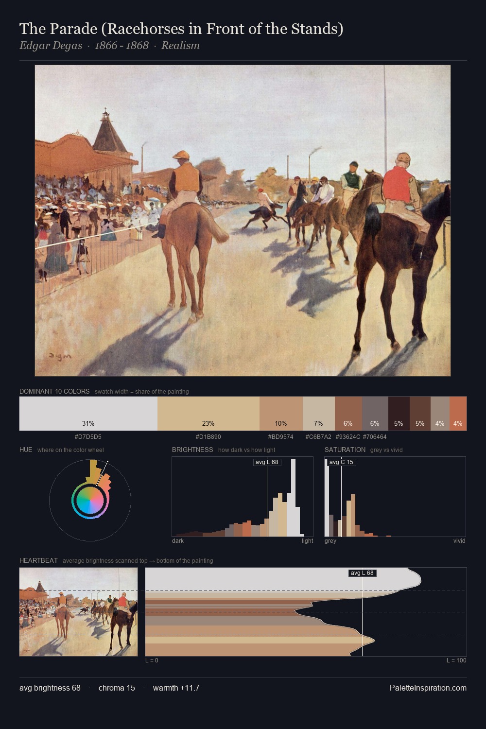Click 'warmth +11.7' in footer
Viewport: 486px width, 729px height.
pos(176,688)
